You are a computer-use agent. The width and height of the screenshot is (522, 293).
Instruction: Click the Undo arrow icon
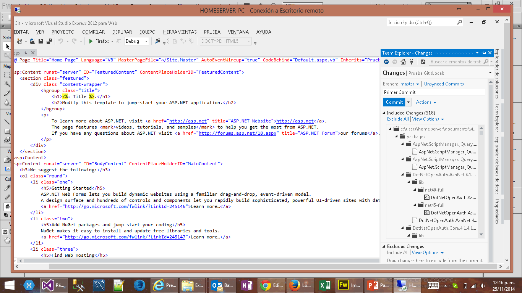coord(60,41)
